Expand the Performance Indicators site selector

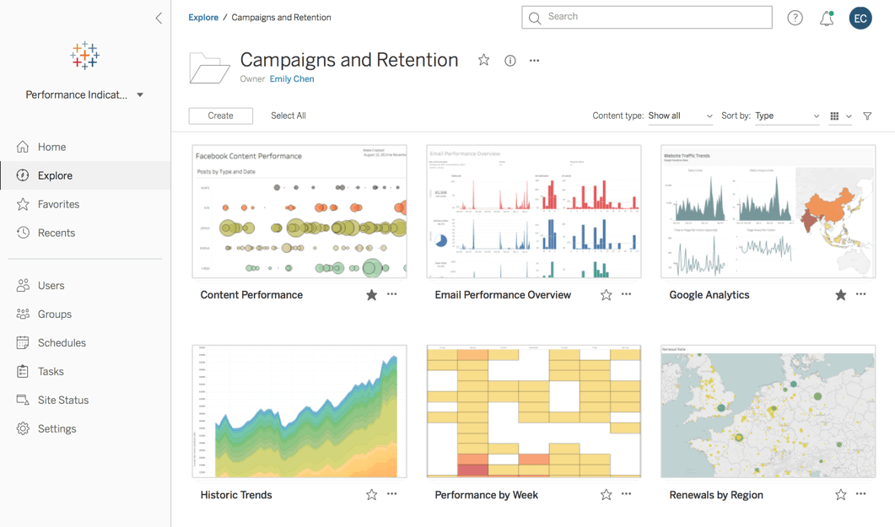[139, 94]
